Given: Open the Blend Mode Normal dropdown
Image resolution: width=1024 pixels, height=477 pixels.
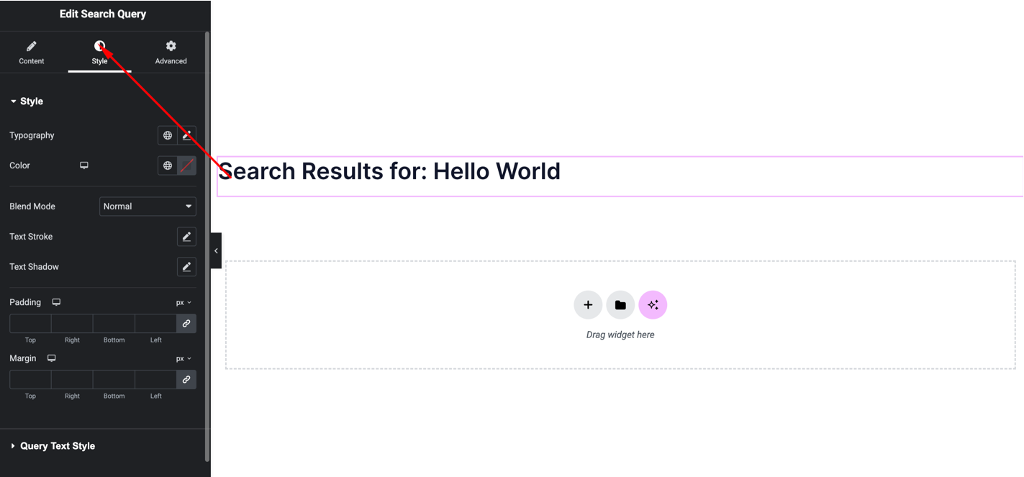Looking at the screenshot, I should [x=148, y=206].
